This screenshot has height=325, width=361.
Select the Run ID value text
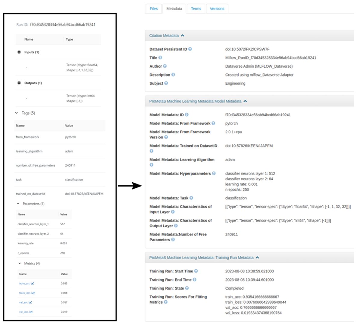(x=63, y=25)
